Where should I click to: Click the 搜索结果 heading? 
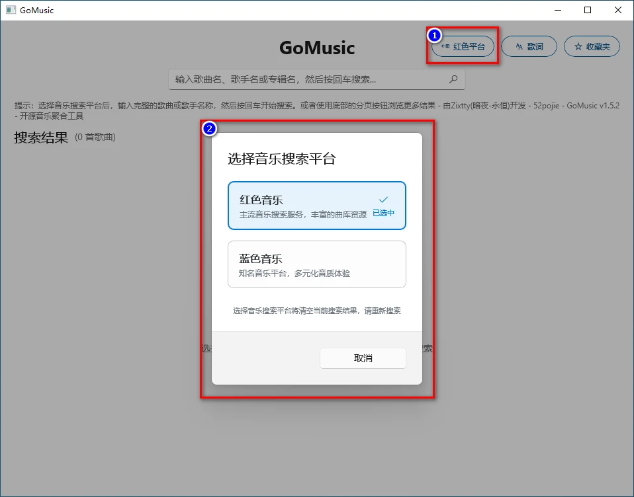(41, 137)
